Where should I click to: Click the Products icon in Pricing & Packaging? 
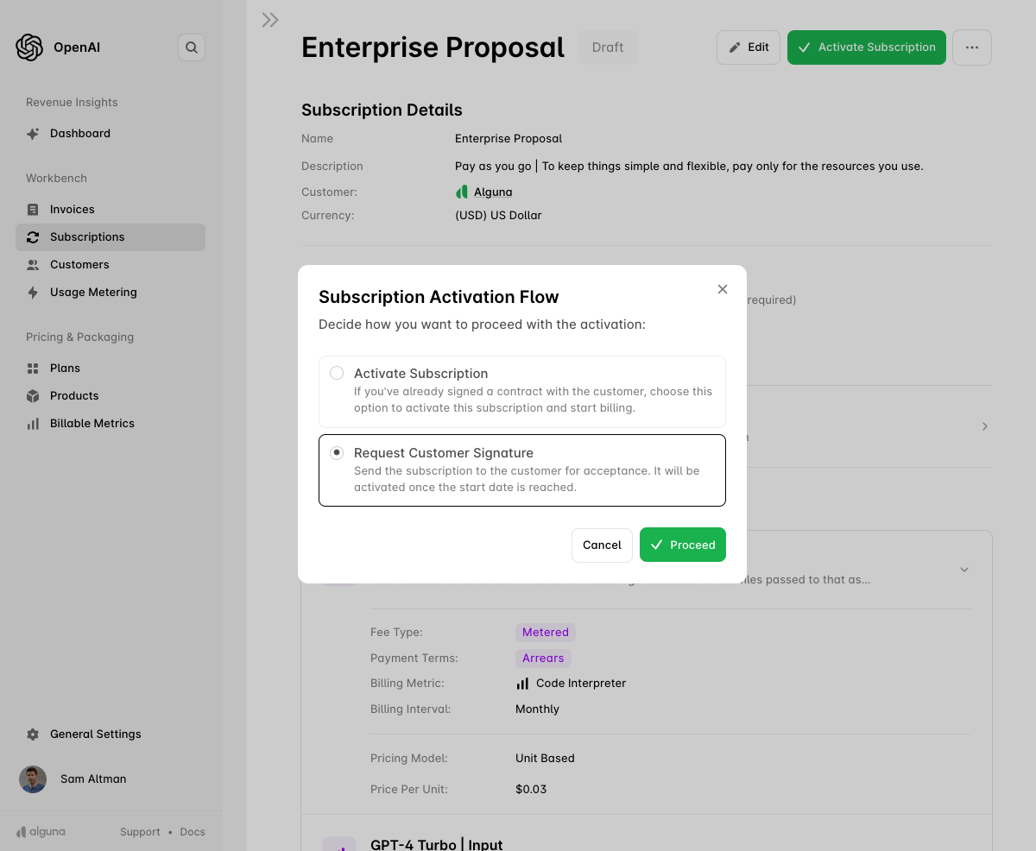tap(32, 395)
